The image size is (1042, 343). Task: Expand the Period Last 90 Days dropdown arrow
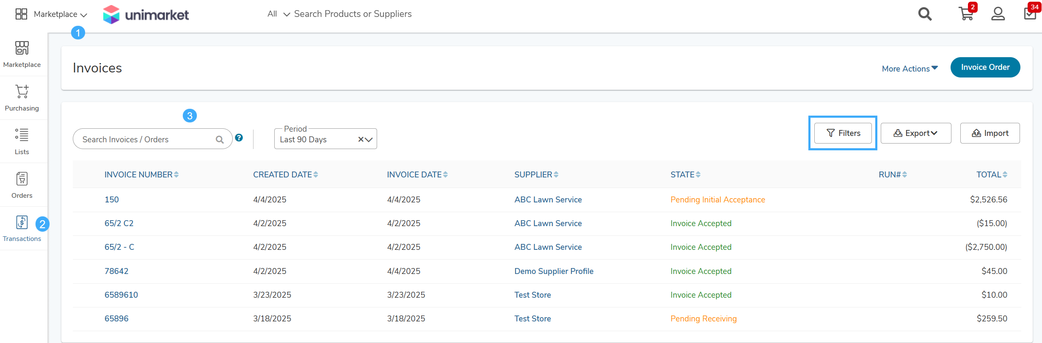[x=369, y=139]
